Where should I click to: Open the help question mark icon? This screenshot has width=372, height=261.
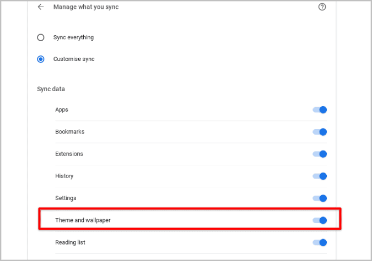[x=322, y=7]
